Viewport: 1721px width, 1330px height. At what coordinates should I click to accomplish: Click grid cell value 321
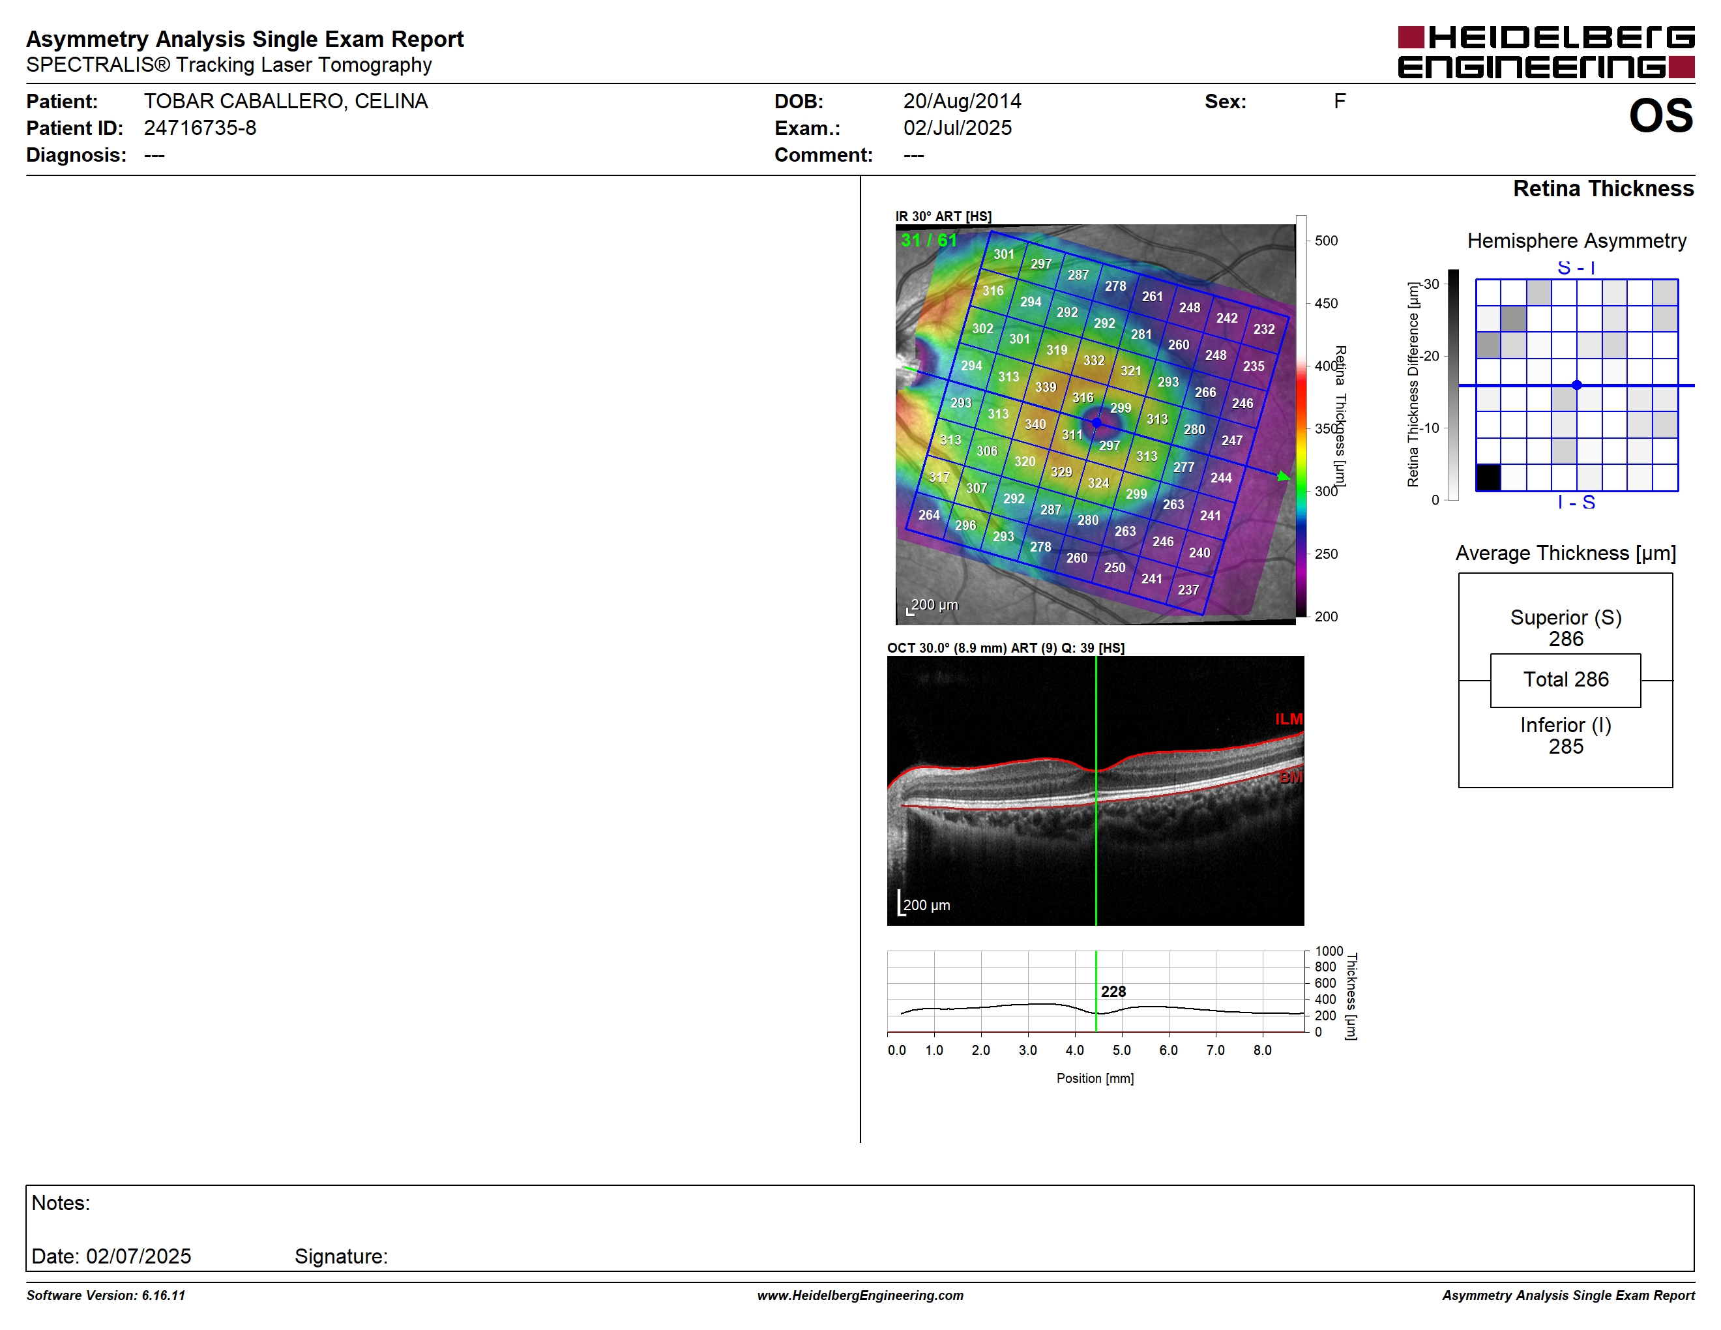pos(1131,370)
